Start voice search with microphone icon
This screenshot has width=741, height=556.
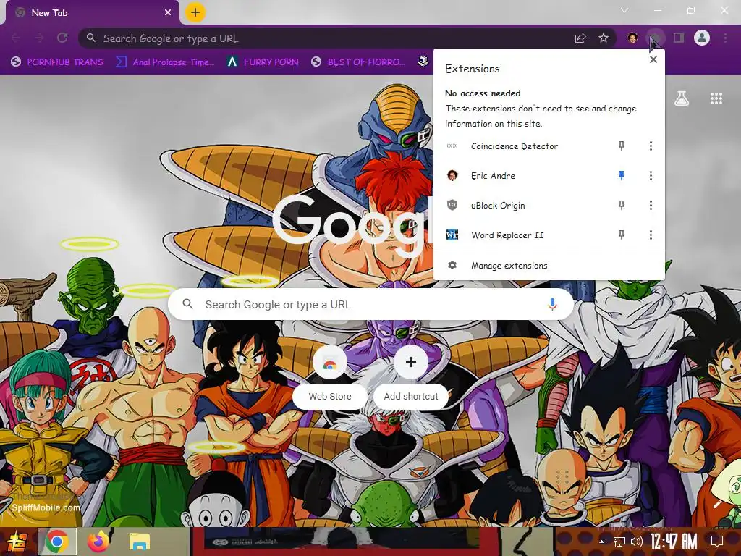pyautogui.click(x=552, y=305)
